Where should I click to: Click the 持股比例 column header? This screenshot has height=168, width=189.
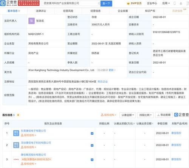(104, 124)
